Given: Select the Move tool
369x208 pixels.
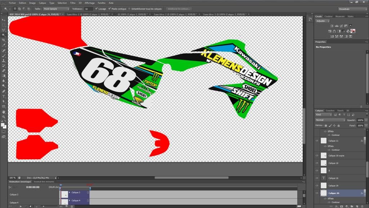Looking at the screenshot, I should pyautogui.click(x=4, y=20).
